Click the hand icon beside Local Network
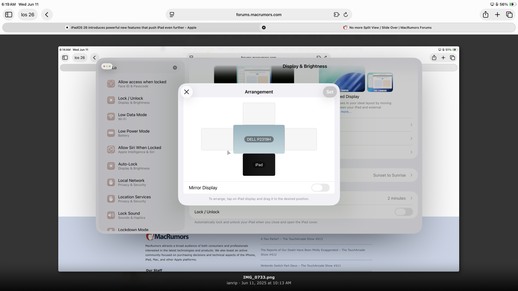The height and width of the screenshot is (291, 518). click(111, 182)
